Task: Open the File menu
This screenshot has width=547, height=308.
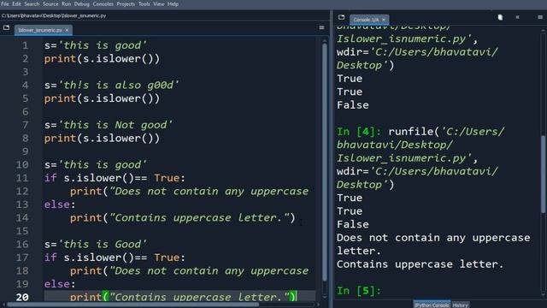Action: pos(5,3)
